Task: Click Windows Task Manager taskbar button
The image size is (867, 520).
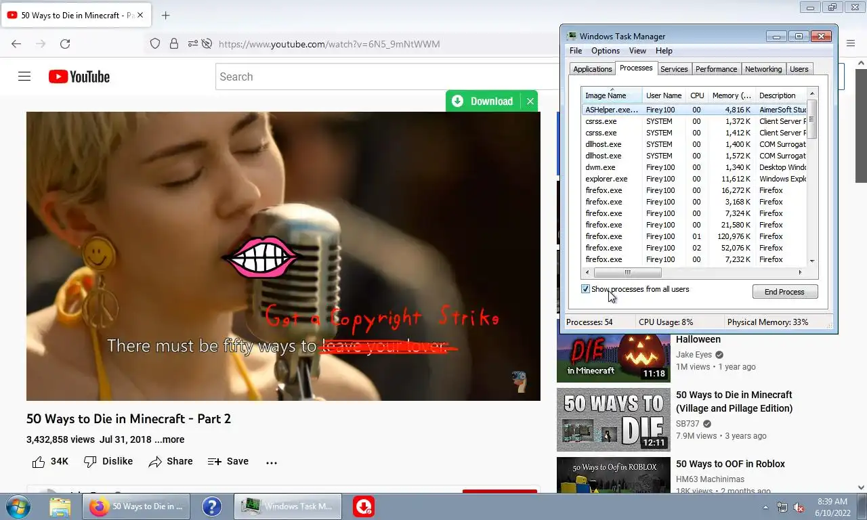Action: point(288,506)
